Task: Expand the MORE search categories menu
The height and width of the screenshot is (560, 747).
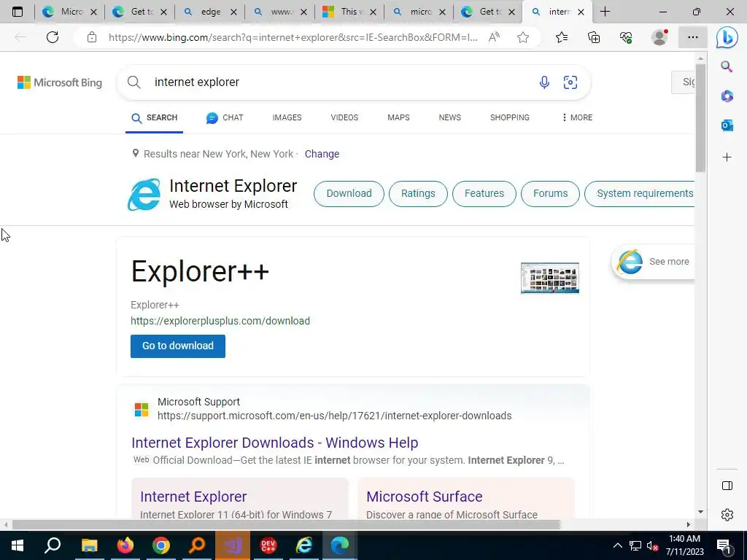Action: [578, 117]
